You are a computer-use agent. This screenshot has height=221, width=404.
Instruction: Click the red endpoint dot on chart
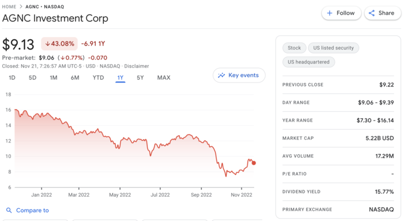[254, 163]
